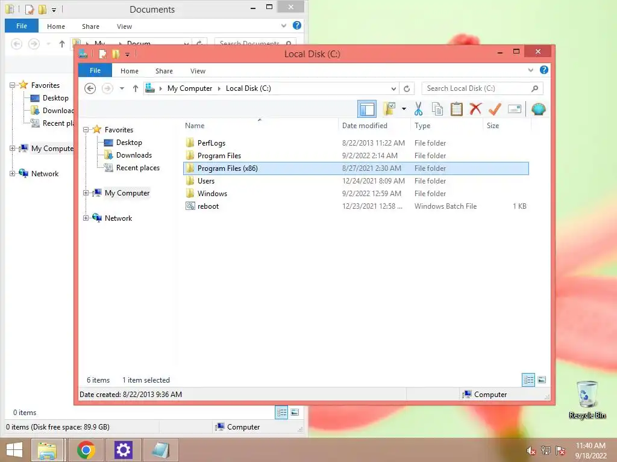Open Home tab in Documents window
The height and width of the screenshot is (462, 617).
click(56, 26)
